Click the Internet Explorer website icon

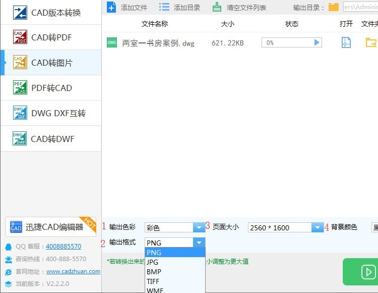pyautogui.click(x=9, y=272)
